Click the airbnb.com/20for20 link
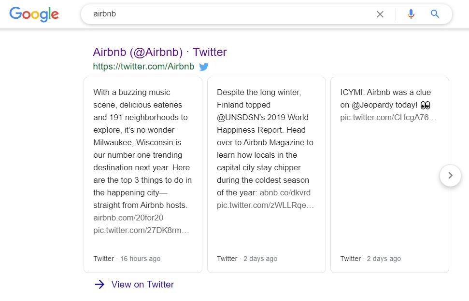 click(x=128, y=218)
